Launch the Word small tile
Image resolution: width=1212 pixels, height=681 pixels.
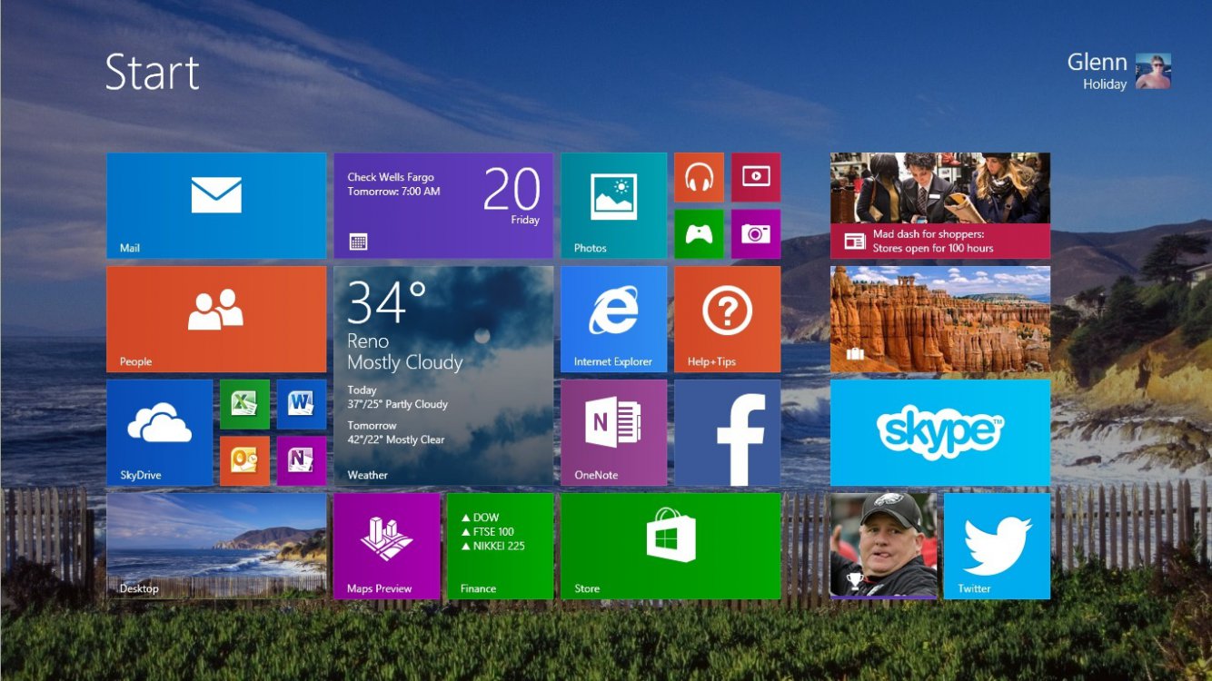302,404
